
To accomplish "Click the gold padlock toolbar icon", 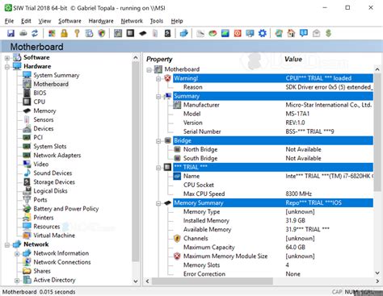I will [x=64, y=33].
